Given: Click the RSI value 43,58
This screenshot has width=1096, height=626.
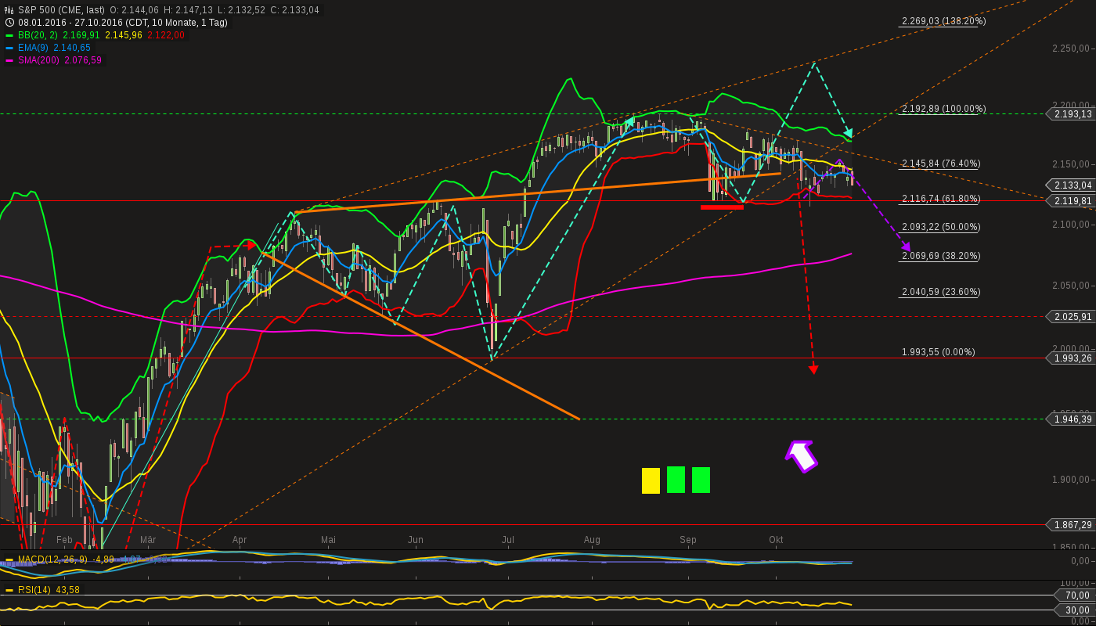Looking at the screenshot, I should click(x=67, y=590).
